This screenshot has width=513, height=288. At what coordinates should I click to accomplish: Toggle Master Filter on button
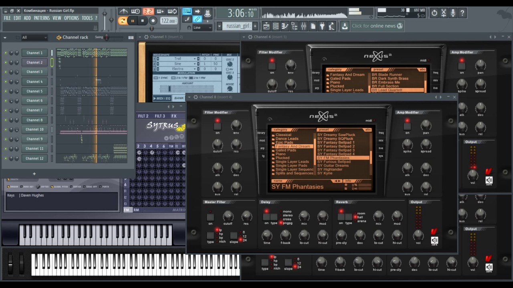tap(210, 217)
